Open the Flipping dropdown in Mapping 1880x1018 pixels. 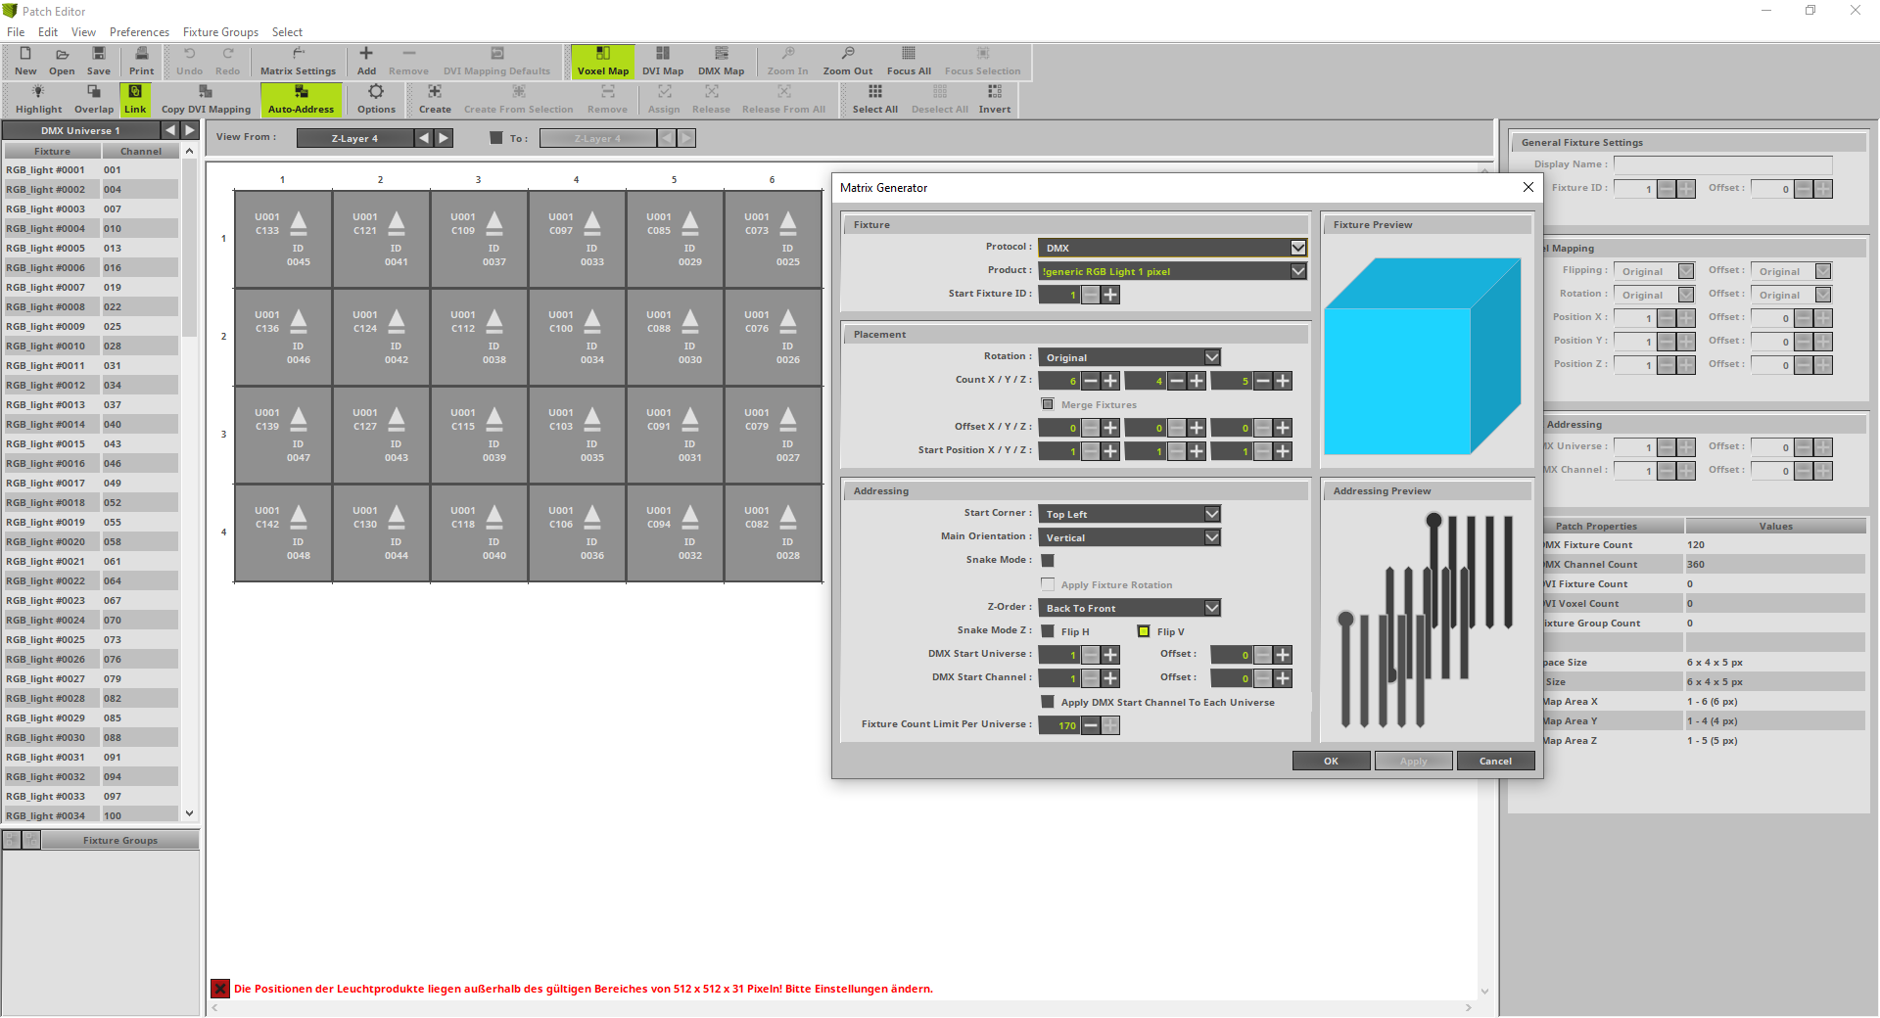pyautogui.click(x=1654, y=271)
